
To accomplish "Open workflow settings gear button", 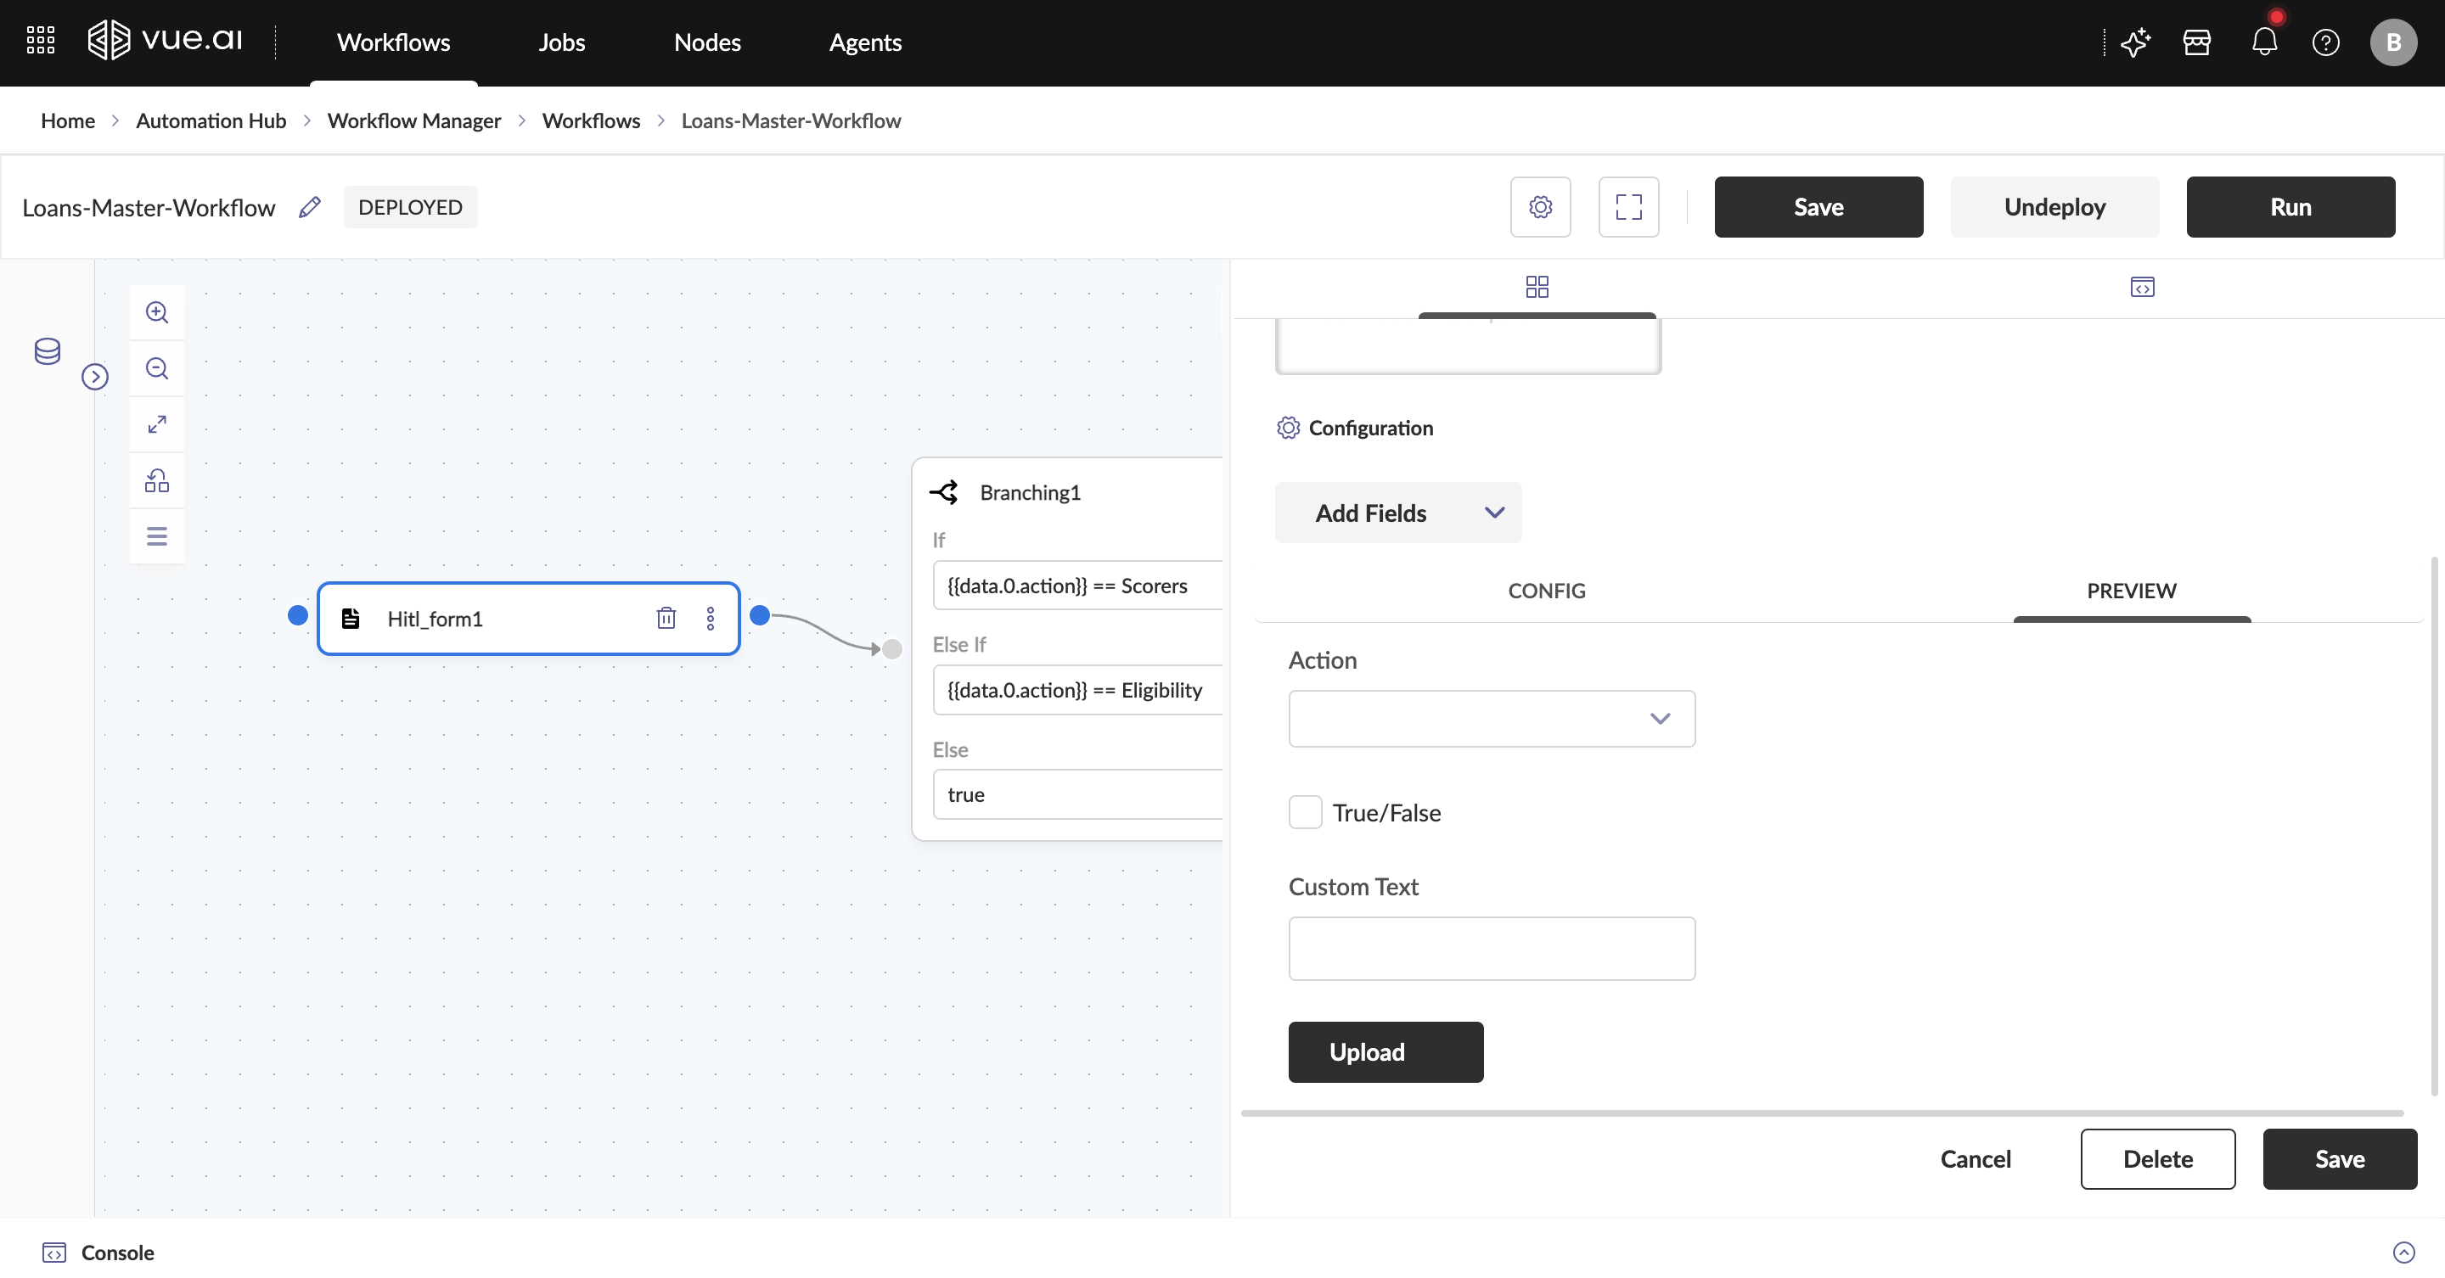I will [x=1539, y=207].
